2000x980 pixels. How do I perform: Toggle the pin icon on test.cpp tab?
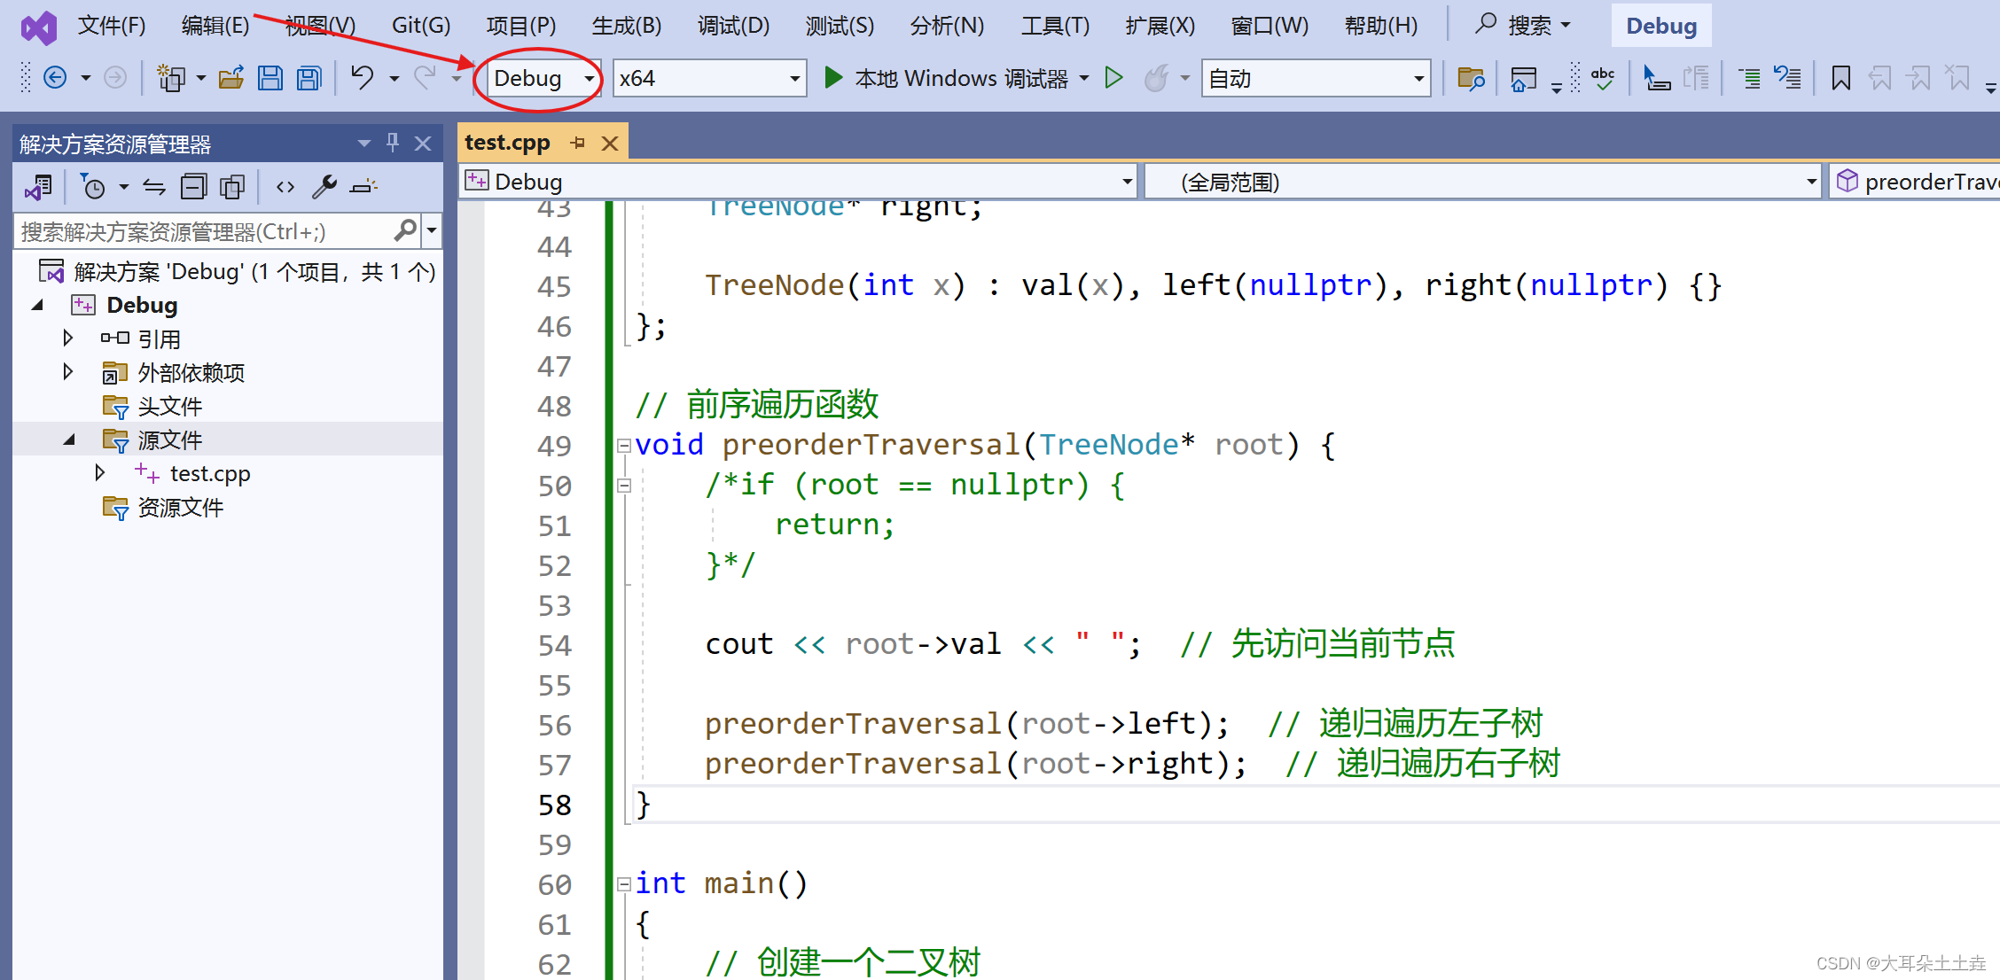578,143
